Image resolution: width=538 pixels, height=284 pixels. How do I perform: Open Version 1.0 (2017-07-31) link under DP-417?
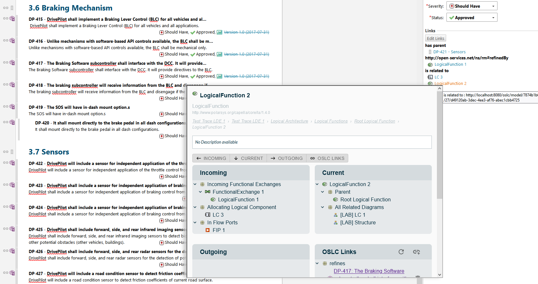coord(246,76)
